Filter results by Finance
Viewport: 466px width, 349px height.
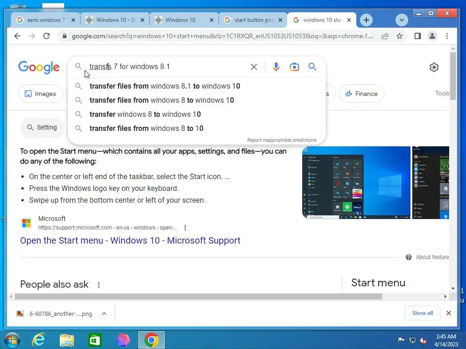click(361, 94)
